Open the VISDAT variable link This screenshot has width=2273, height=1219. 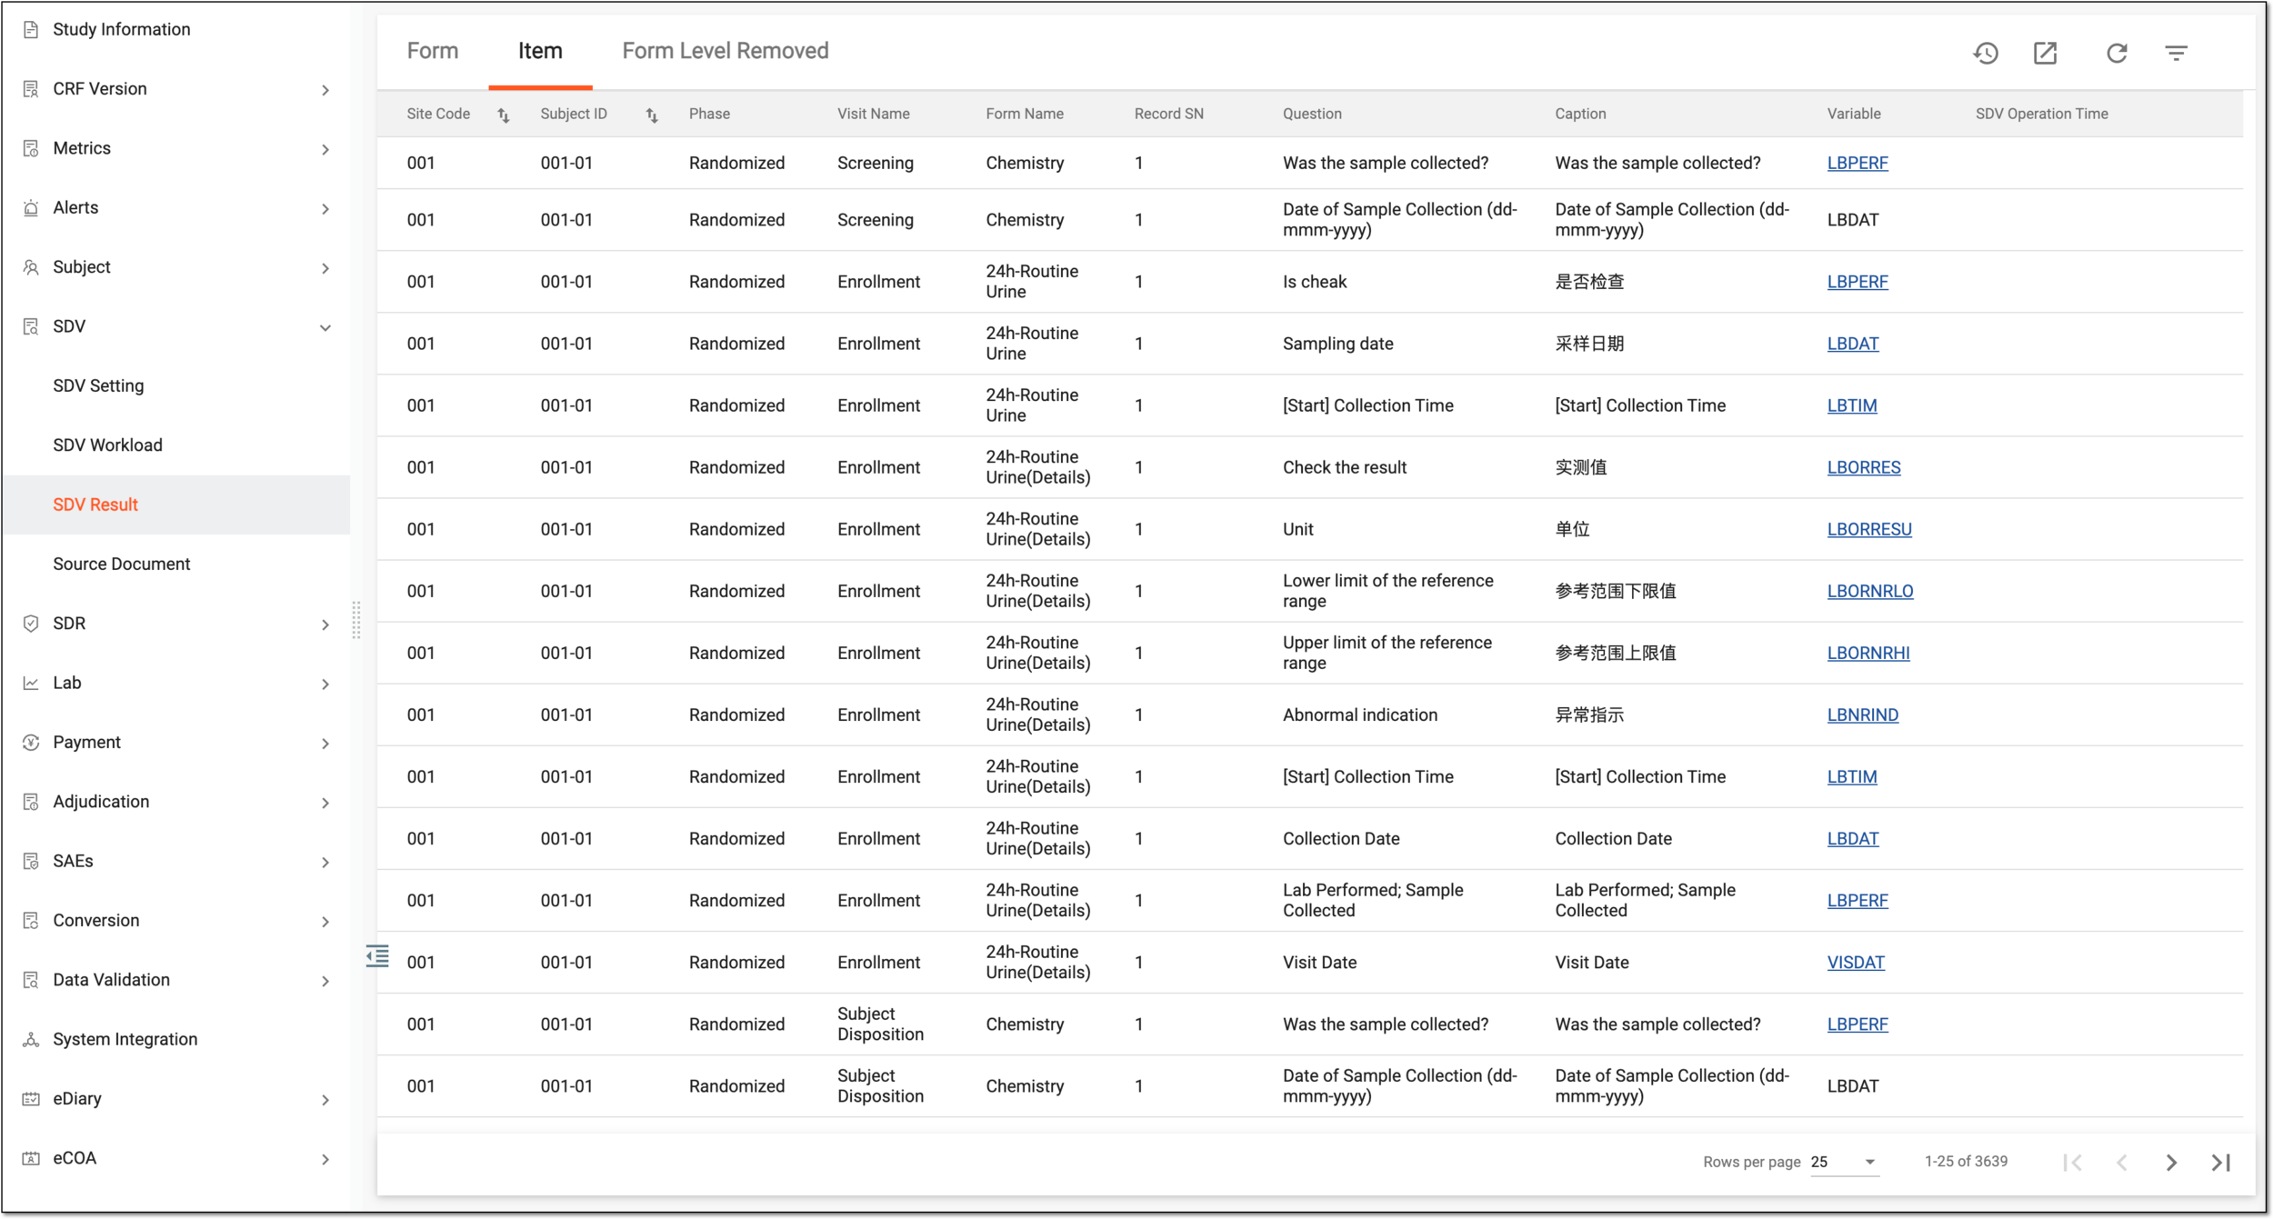coord(1856,962)
